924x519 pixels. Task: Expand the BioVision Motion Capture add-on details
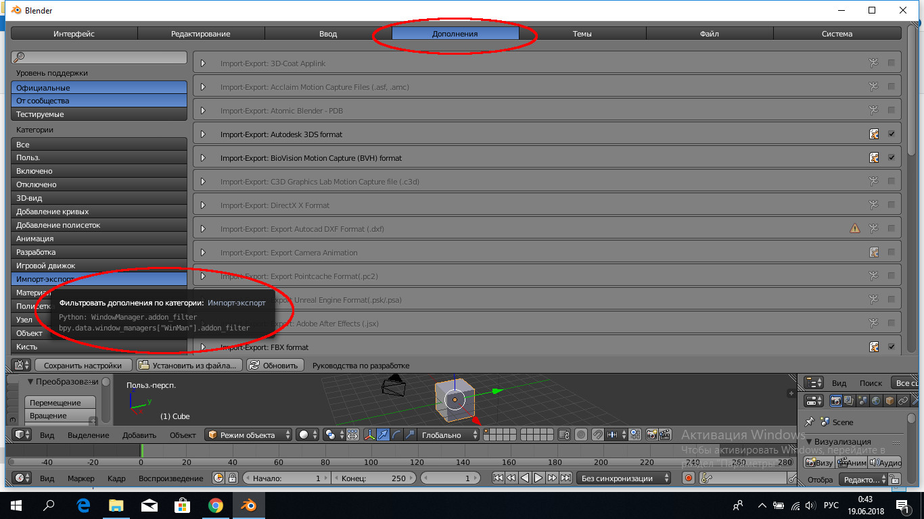tap(203, 157)
